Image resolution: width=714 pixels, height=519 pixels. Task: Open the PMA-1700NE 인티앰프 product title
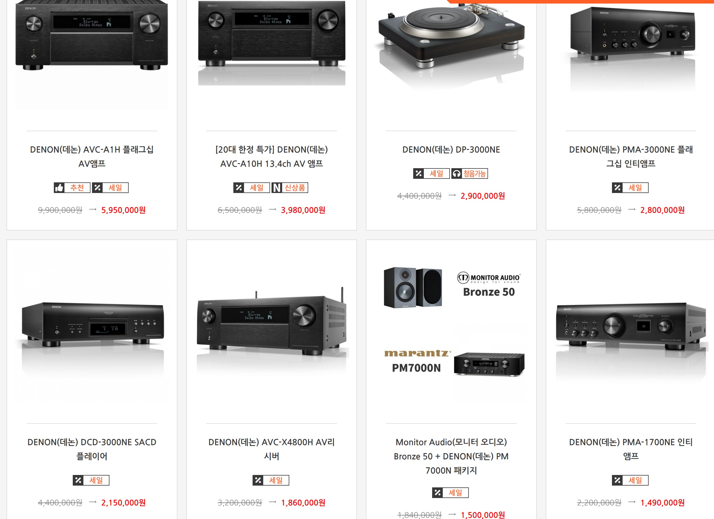631,449
